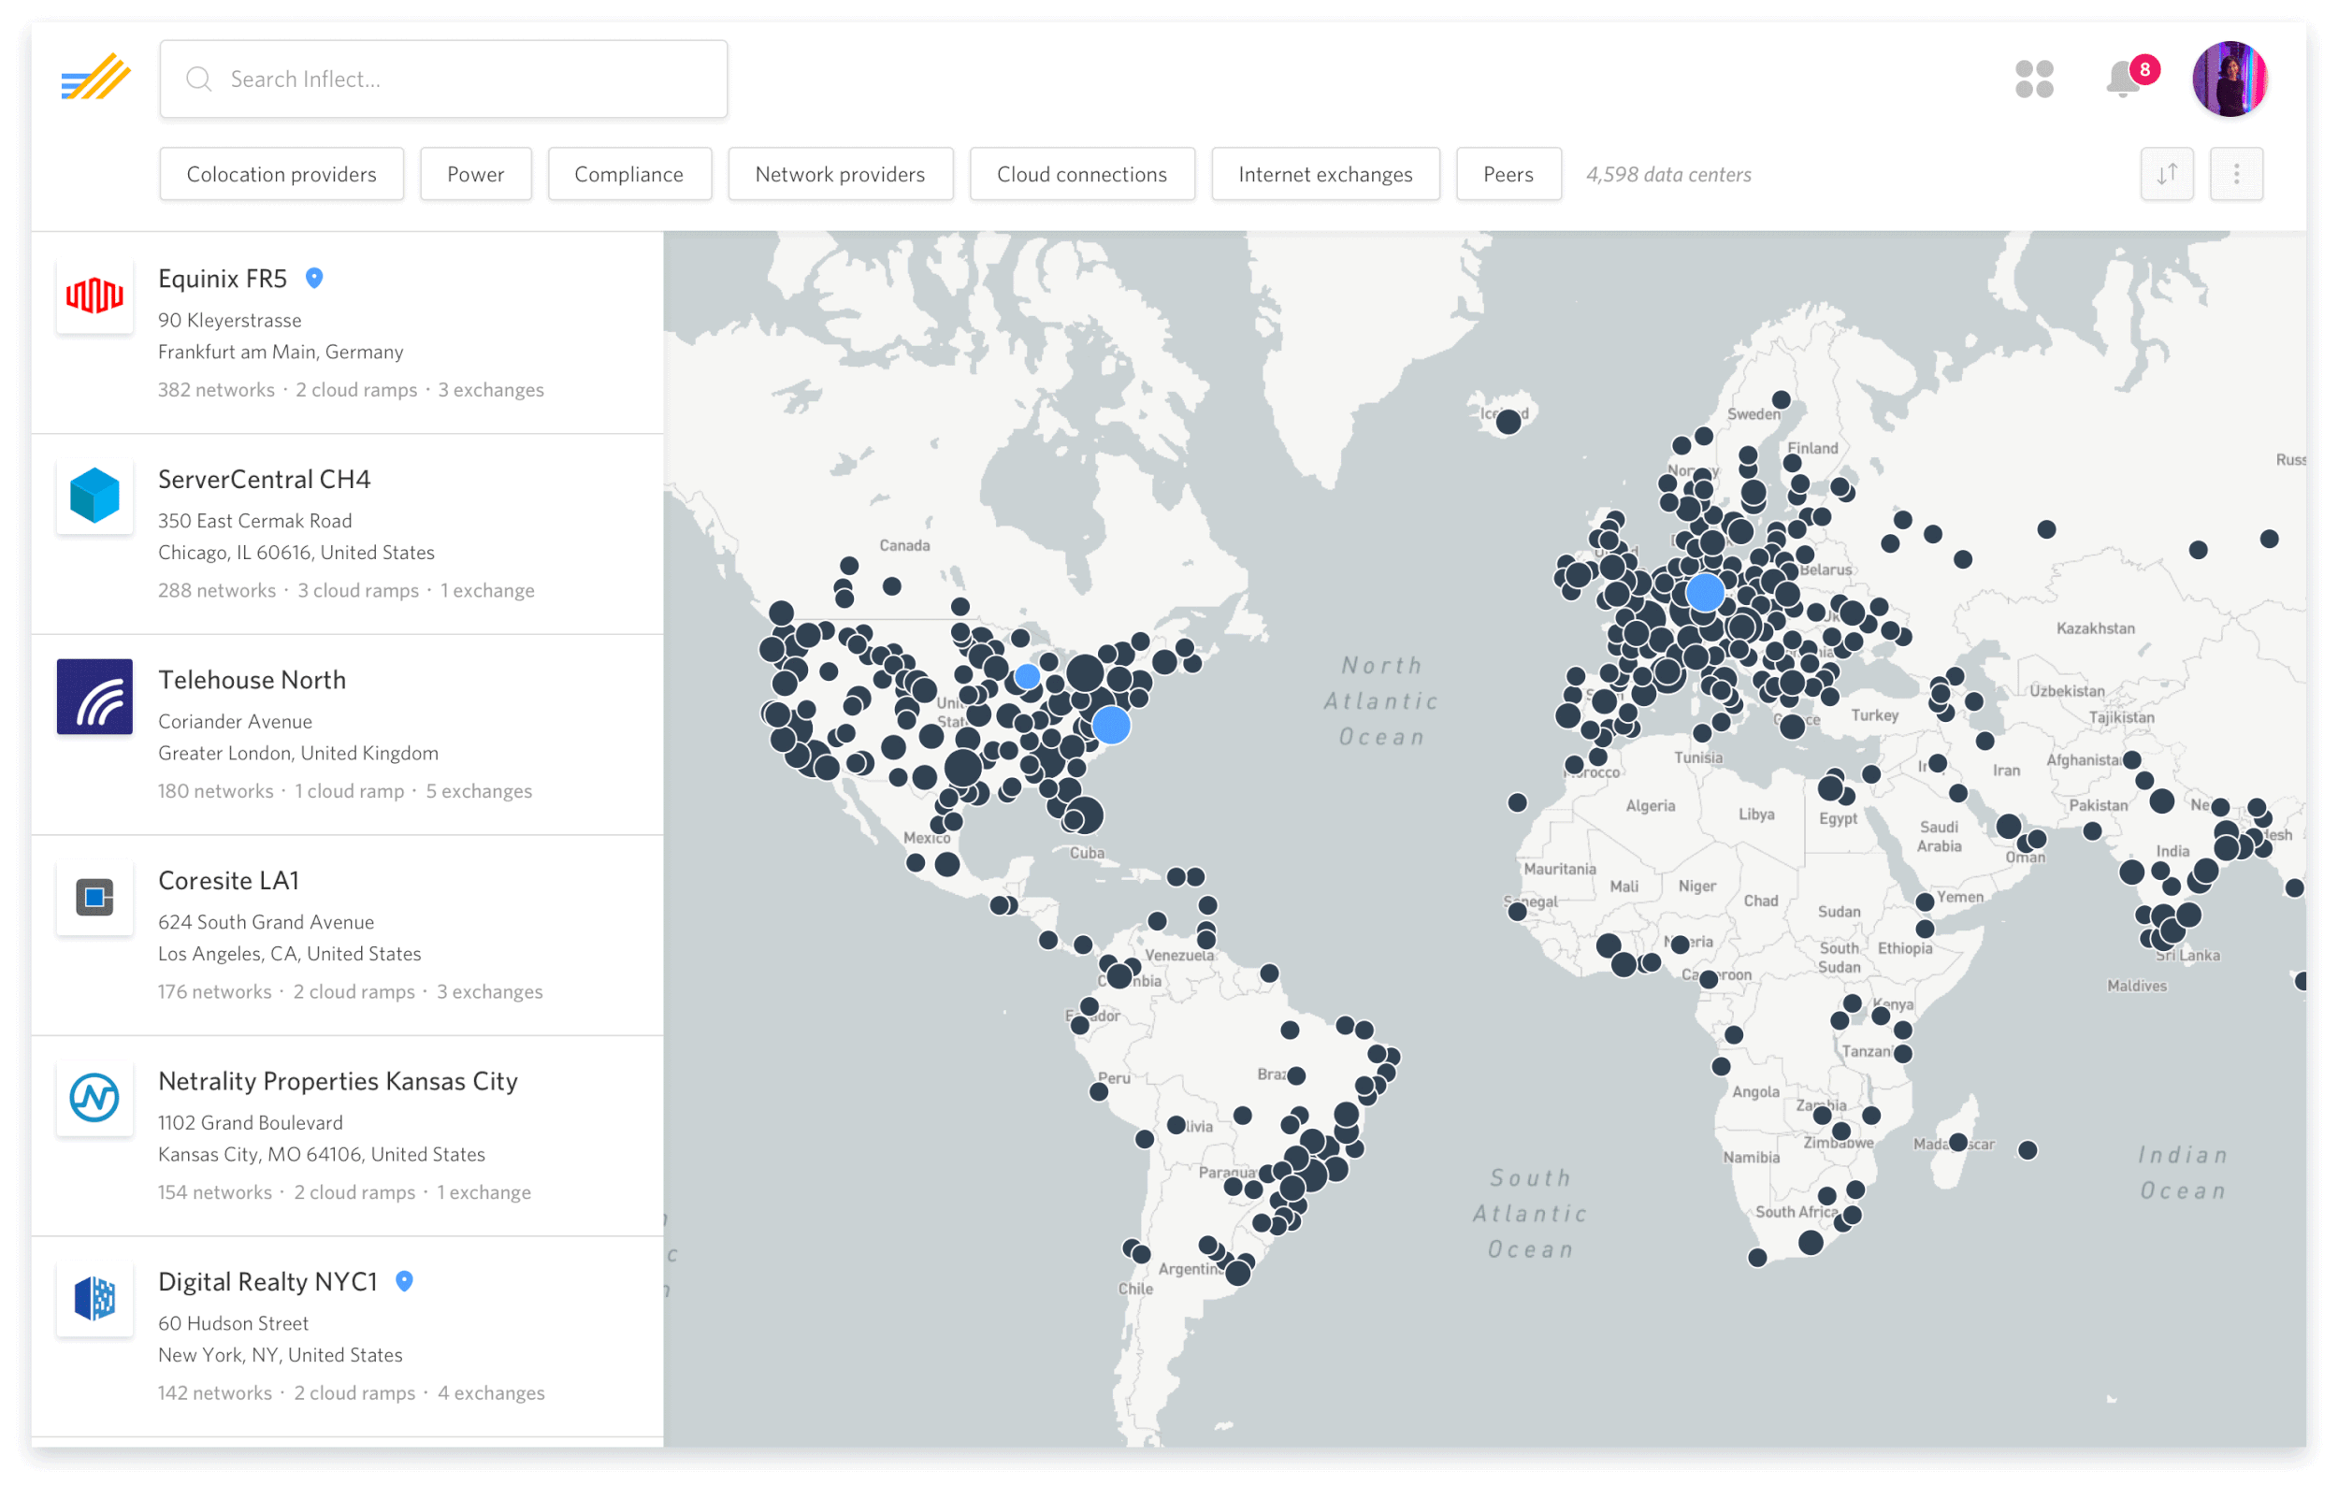Open the ServerCentral CH4 listing title
Image resolution: width=2338 pixels, height=1485 pixels.
[x=264, y=480]
